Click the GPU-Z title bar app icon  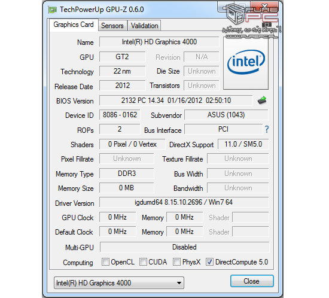tap(53, 10)
